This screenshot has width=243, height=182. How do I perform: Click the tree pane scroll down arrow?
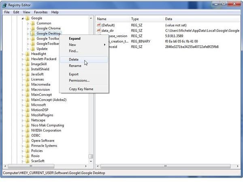point(91,161)
